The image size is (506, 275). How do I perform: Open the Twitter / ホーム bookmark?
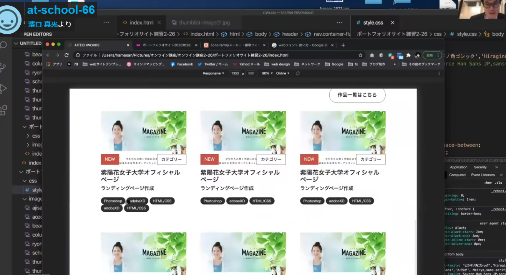coord(212,64)
